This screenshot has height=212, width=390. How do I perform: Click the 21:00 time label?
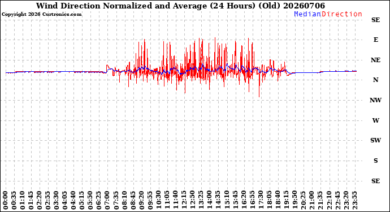coord(311,201)
